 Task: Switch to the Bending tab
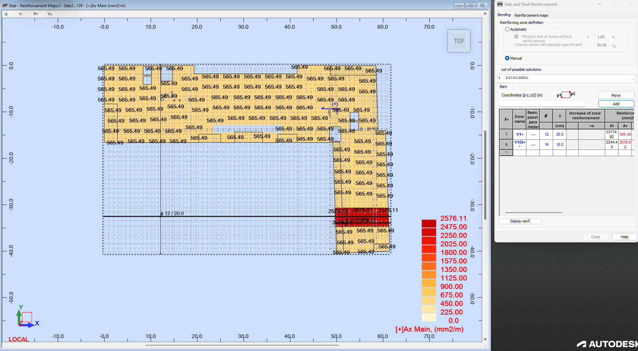coord(504,15)
